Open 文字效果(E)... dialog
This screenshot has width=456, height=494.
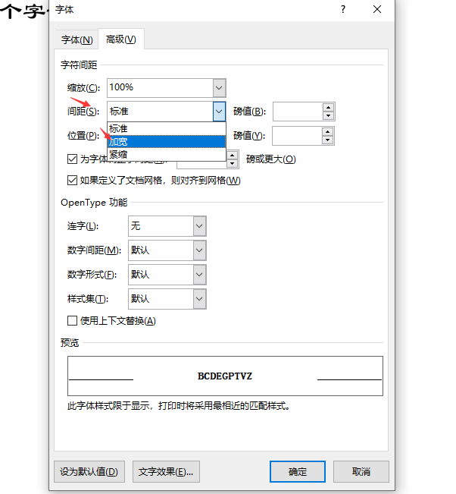click(166, 472)
